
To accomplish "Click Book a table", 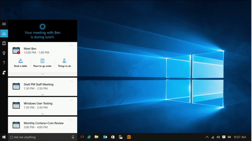I will point(20,63).
